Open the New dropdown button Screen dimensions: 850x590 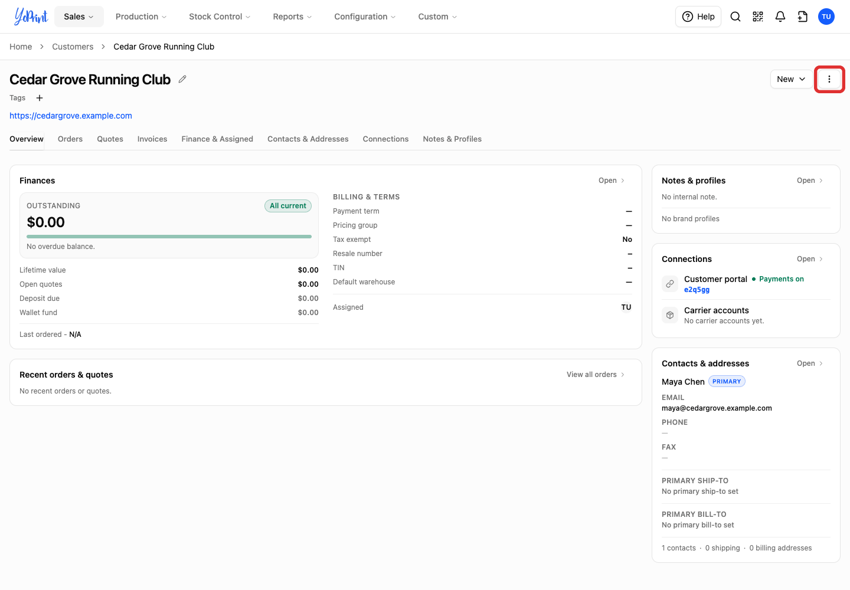(x=791, y=79)
